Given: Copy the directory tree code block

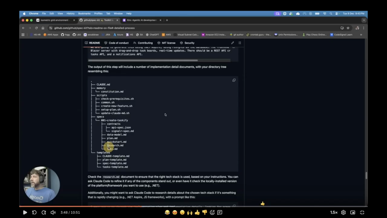Looking at the screenshot, I should 234,80.
